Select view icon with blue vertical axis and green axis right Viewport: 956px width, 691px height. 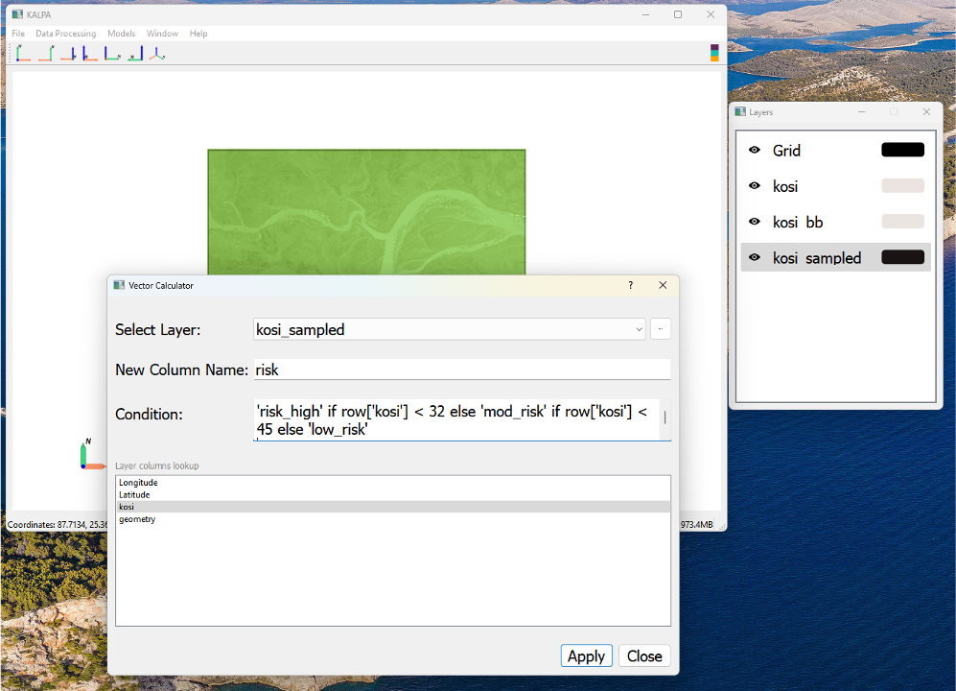click(112, 53)
